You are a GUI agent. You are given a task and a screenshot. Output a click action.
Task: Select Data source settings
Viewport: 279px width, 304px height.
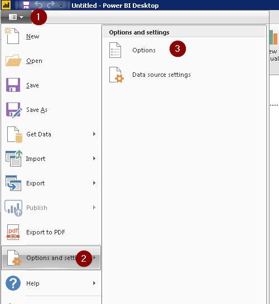tap(161, 75)
